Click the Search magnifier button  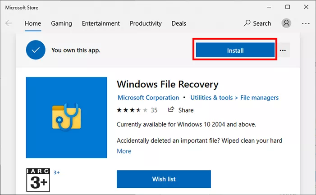tap(257, 23)
